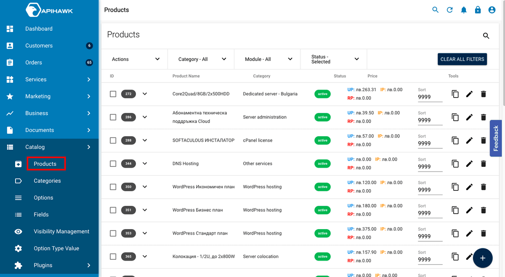Open the user account icon
Image resolution: width=505 pixels, height=277 pixels.
point(492,9)
